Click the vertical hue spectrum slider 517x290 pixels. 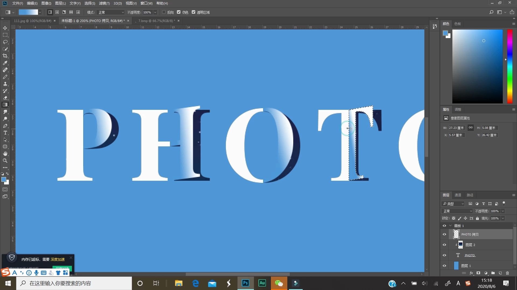click(509, 66)
